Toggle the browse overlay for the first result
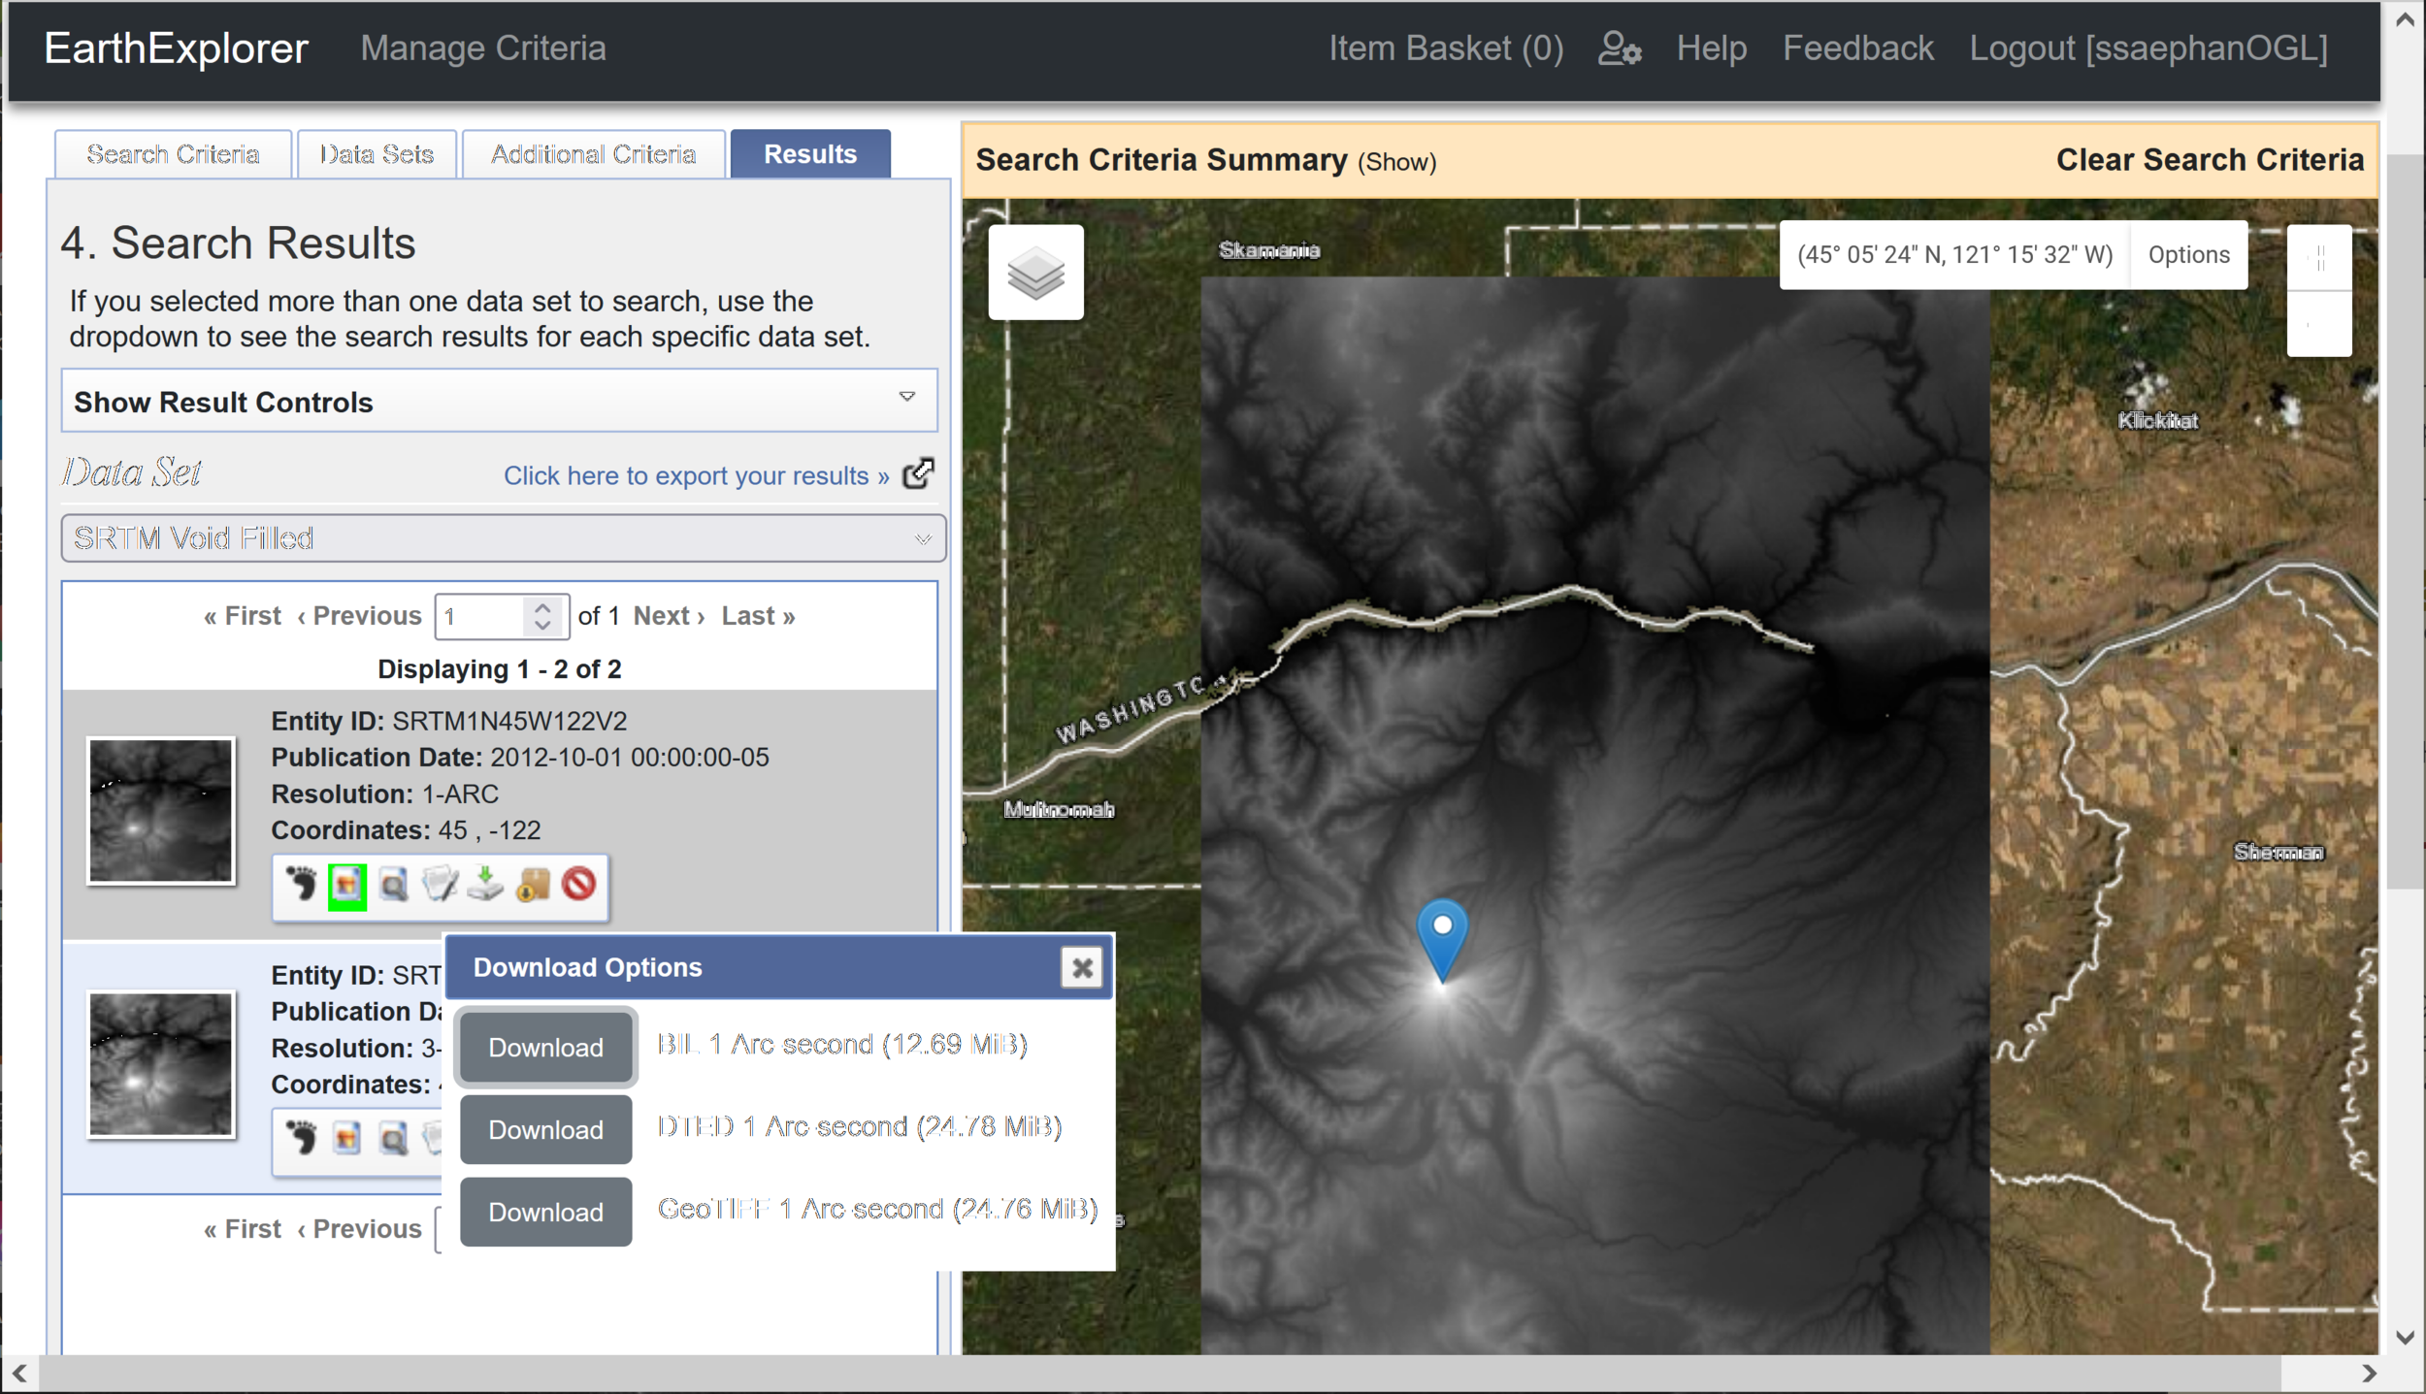This screenshot has height=1394, width=2426. [x=348, y=886]
